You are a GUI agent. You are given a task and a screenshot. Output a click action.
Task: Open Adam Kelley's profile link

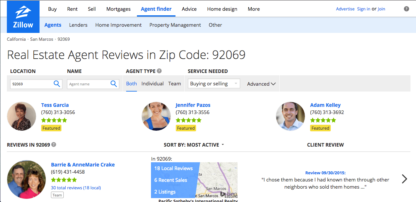click(x=325, y=105)
